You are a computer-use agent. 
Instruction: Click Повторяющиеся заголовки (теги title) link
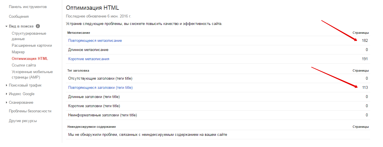tap(100, 88)
